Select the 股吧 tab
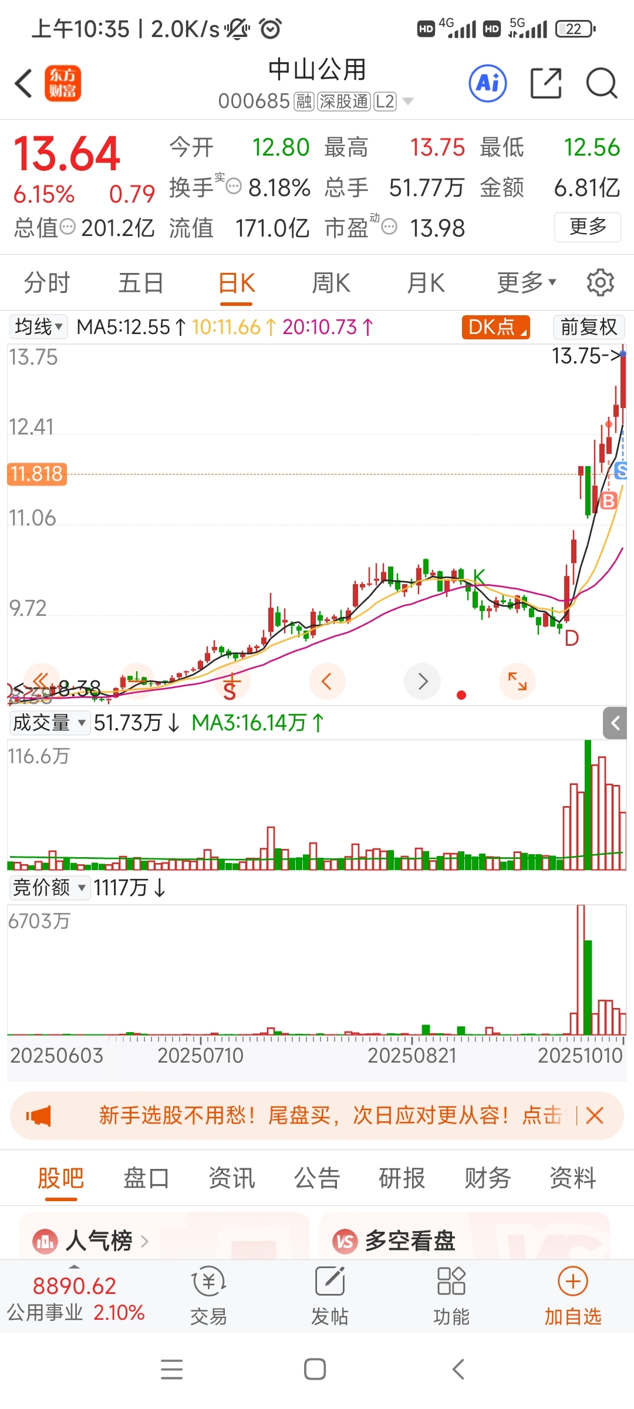The height and width of the screenshot is (1409, 634). [x=60, y=1178]
